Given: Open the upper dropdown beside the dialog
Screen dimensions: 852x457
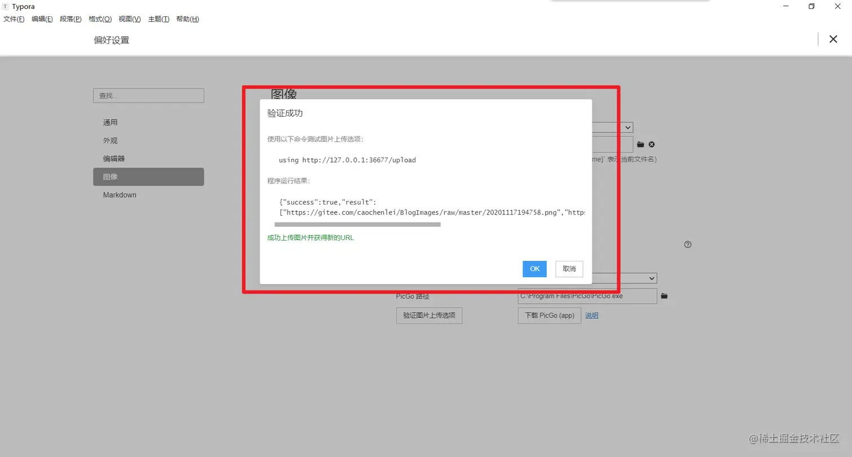Looking at the screenshot, I should 612,128.
